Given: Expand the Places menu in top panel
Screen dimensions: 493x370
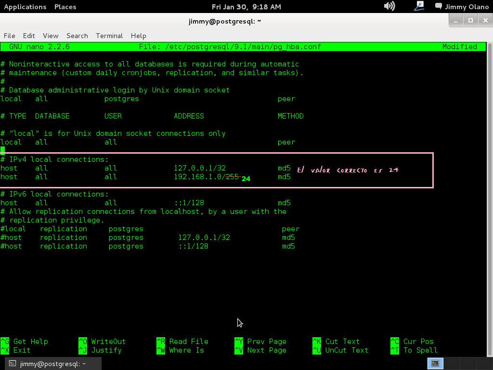Looking at the screenshot, I should pyautogui.click(x=65, y=7).
